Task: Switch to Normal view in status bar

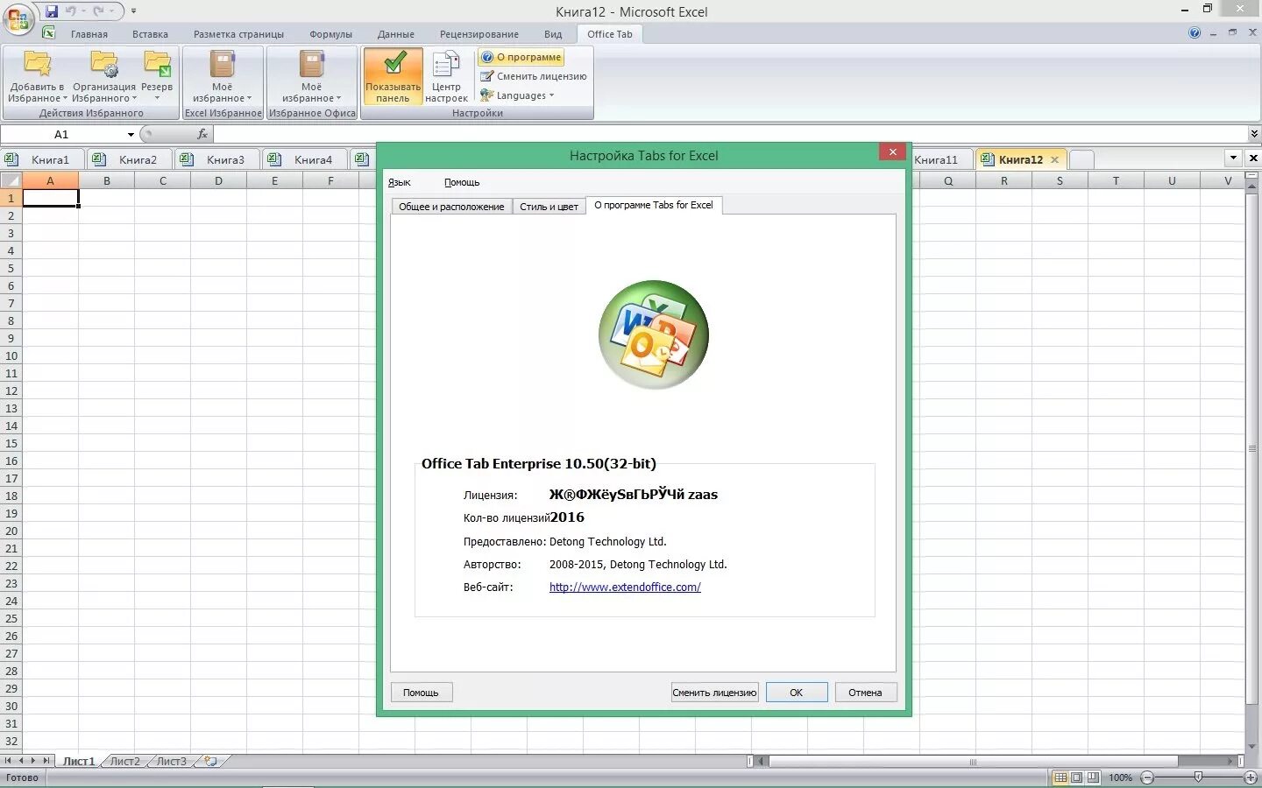Action: click(1060, 777)
